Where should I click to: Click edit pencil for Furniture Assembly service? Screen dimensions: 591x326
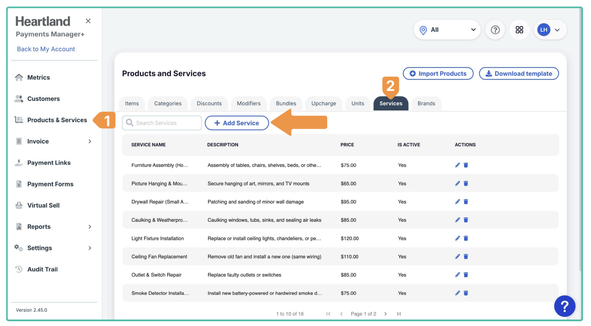tap(457, 165)
